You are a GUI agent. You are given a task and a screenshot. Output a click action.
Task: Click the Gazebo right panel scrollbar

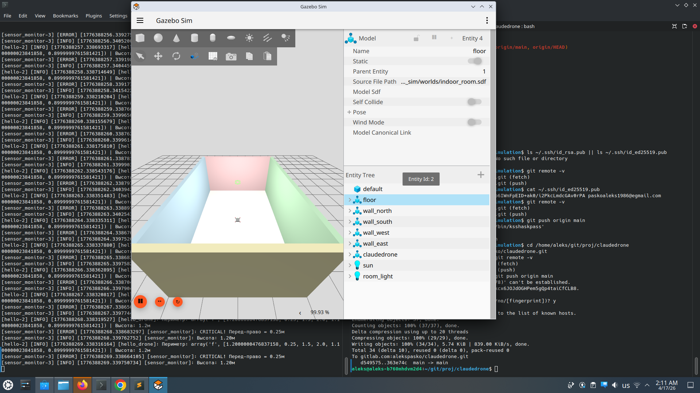[x=493, y=174]
